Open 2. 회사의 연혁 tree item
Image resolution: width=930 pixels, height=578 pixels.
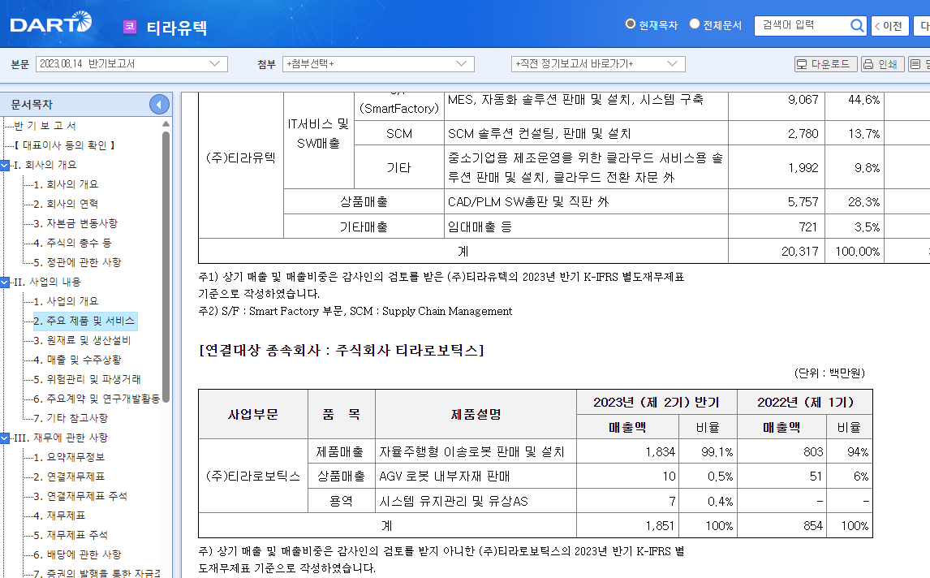coord(66,204)
